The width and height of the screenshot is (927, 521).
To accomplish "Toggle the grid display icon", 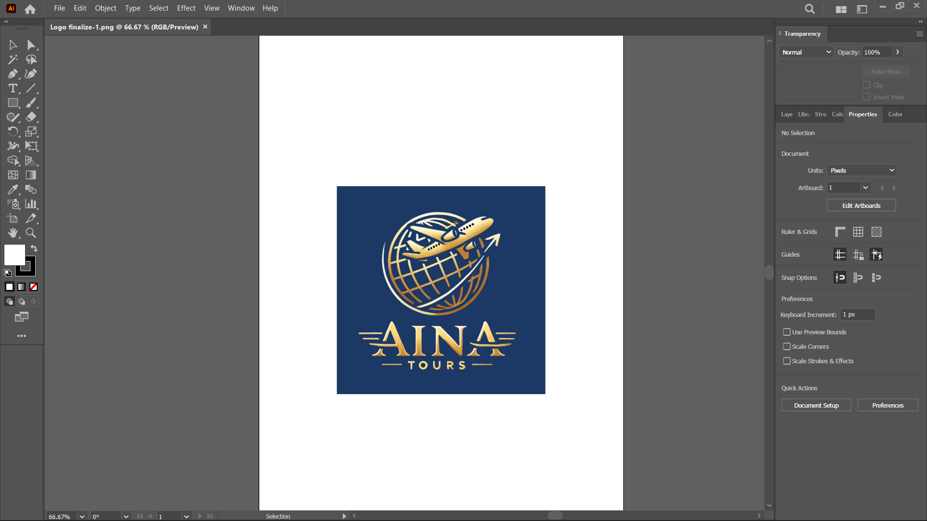I will point(858,232).
